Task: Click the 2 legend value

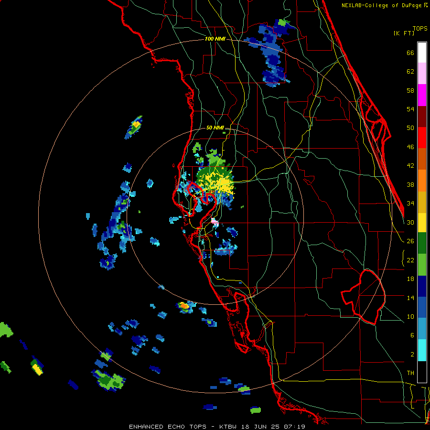Action: [x=412, y=355]
